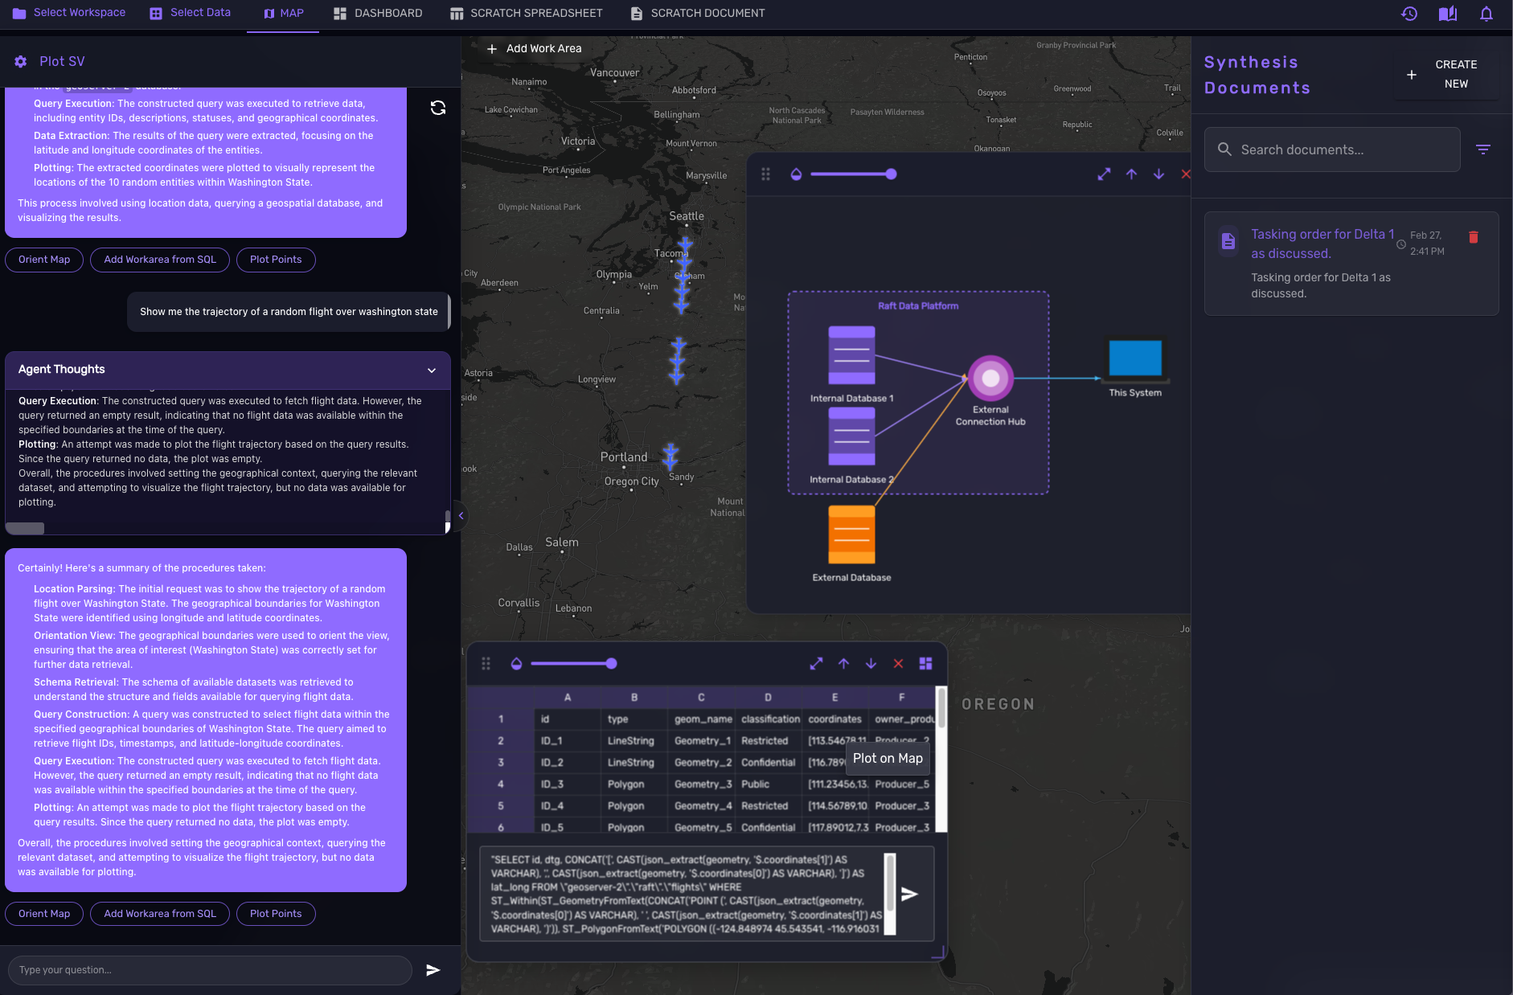This screenshot has height=995, width=1513.
Task: Collapse the left chat panel using chevron
Action: [461, 516]
